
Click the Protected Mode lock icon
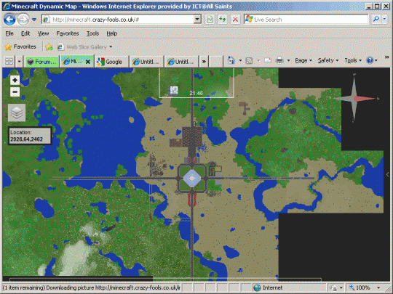[334, 288]
